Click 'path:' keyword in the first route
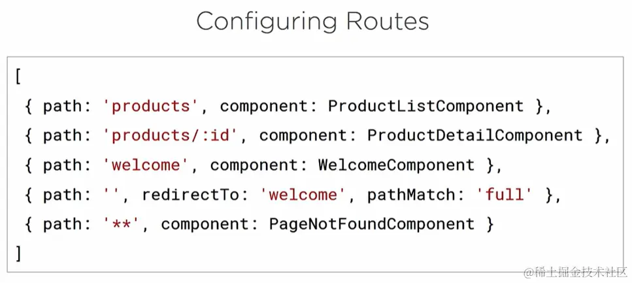Image resolution: width=632 pixels, height=283 pixels. coord(68,107)
